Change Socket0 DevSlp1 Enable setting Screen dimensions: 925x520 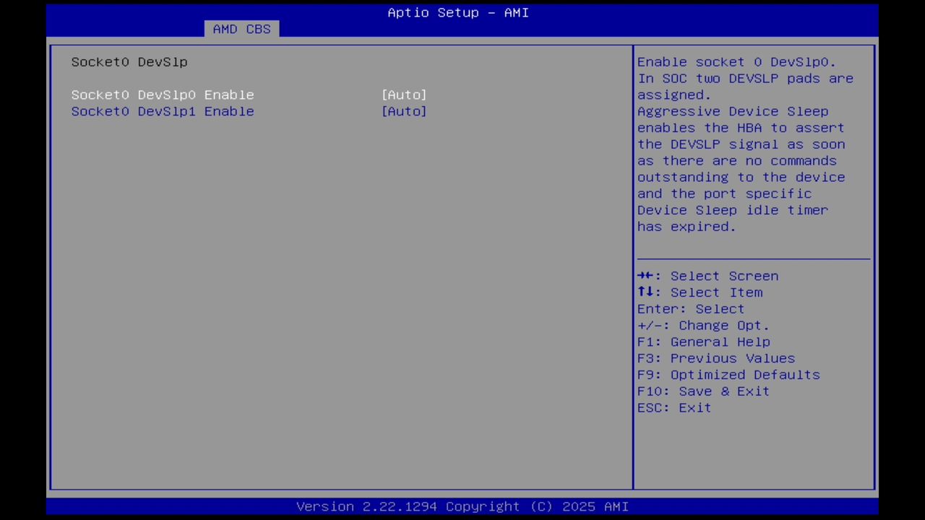pos(404,111)
